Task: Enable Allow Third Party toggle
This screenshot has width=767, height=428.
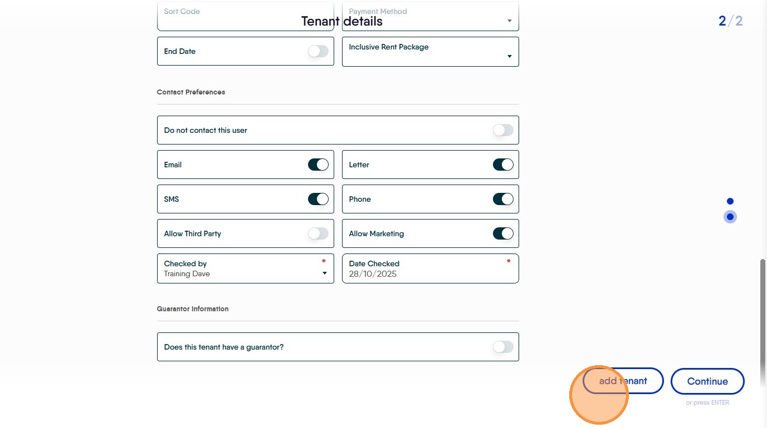Action: [318, 233]
